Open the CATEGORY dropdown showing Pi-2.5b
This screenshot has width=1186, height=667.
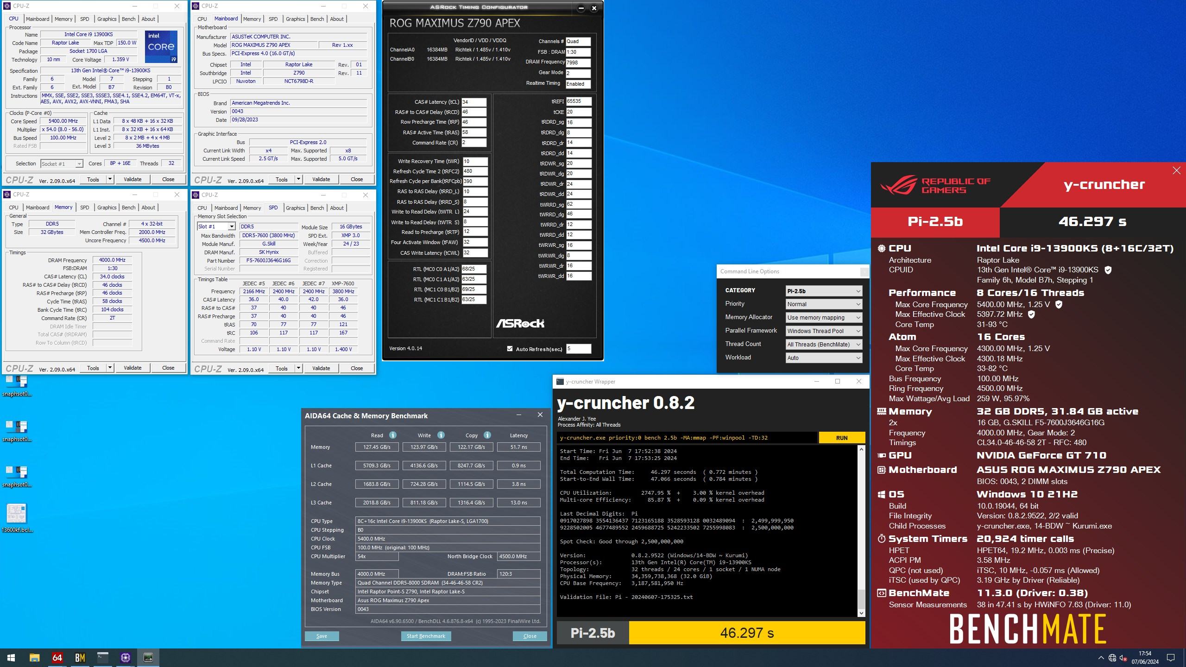pos(824,291)
